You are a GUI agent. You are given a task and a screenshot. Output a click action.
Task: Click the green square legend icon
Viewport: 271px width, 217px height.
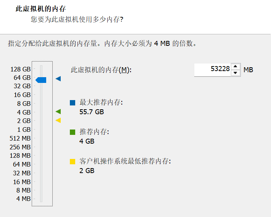[x=73, y=132]
